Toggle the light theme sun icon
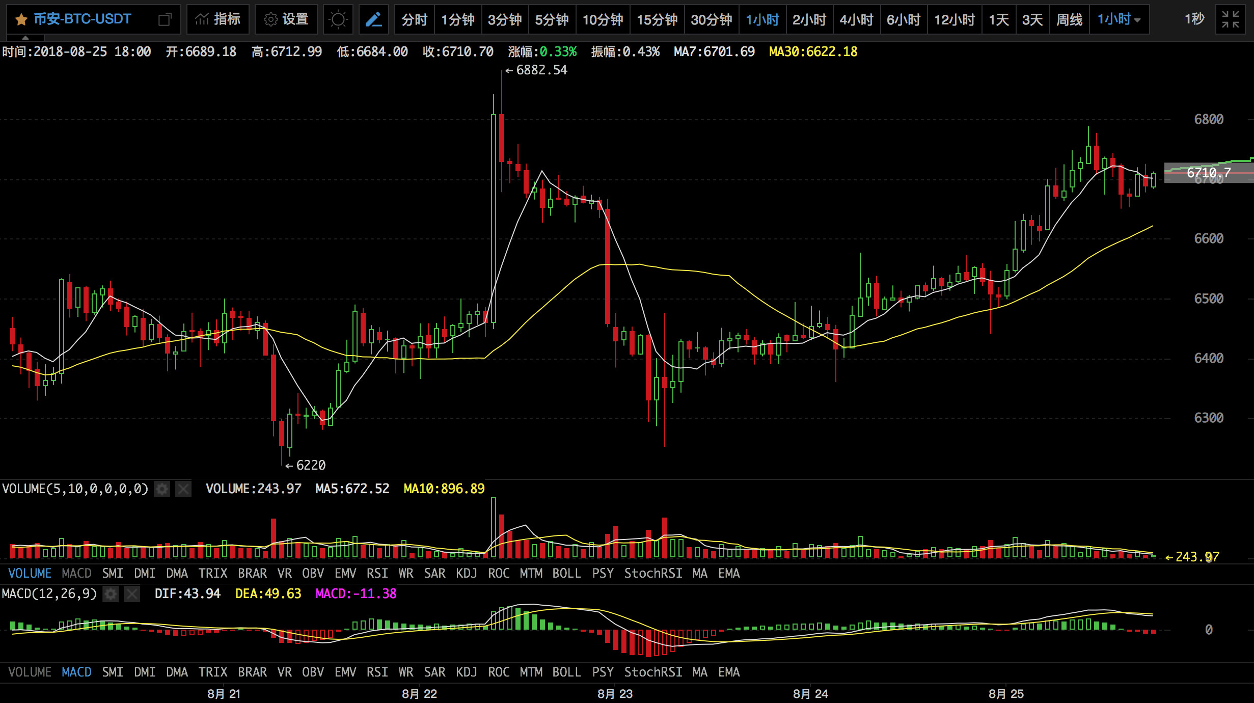Screen dimensions: 1254x703 (x=338, y=20)
